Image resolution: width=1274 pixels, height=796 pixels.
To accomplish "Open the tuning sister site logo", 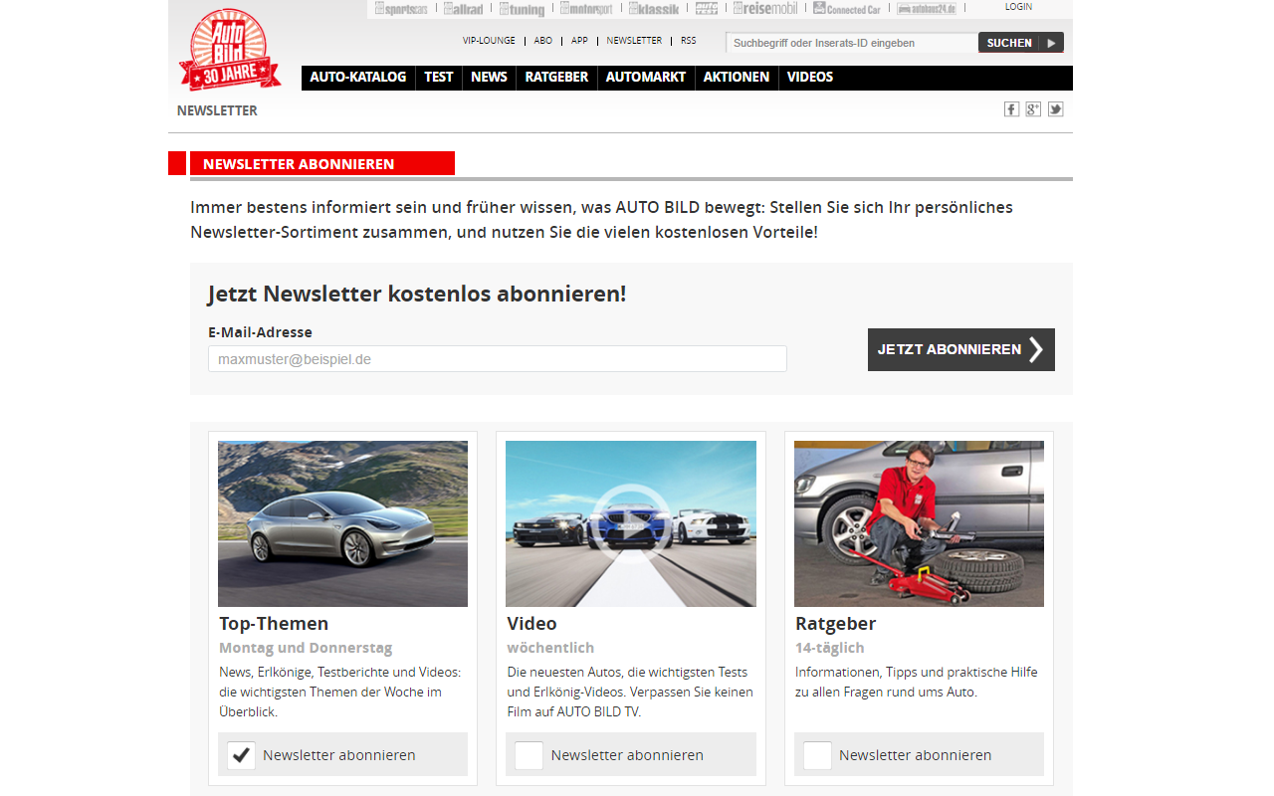I will (522, 9).
